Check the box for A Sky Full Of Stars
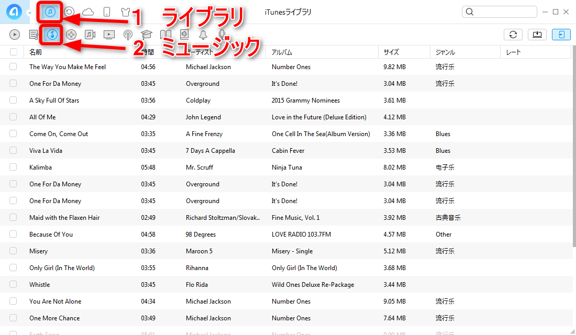The width and height of the screenshot is (576, 335). (x=13, y=100)
